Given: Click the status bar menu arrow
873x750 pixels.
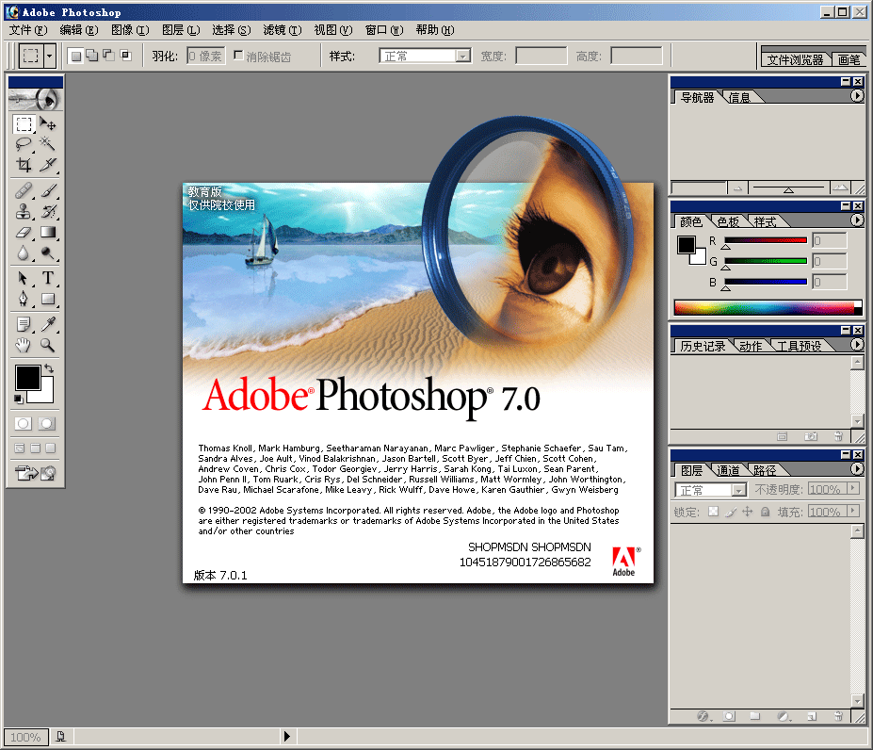Looking at the screenshot, I should tap(286, 737).
